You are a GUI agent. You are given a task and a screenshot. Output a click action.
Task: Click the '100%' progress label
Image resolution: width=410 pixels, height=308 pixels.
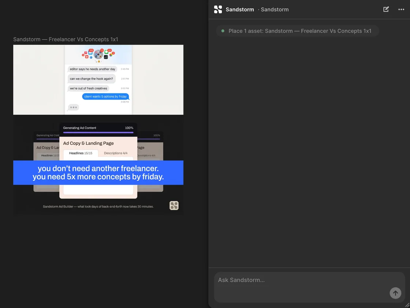pyautogui.click(x=129, y=128)
